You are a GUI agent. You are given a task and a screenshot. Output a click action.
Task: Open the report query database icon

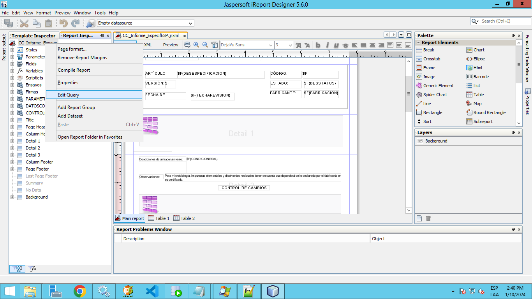click(187, 45)
